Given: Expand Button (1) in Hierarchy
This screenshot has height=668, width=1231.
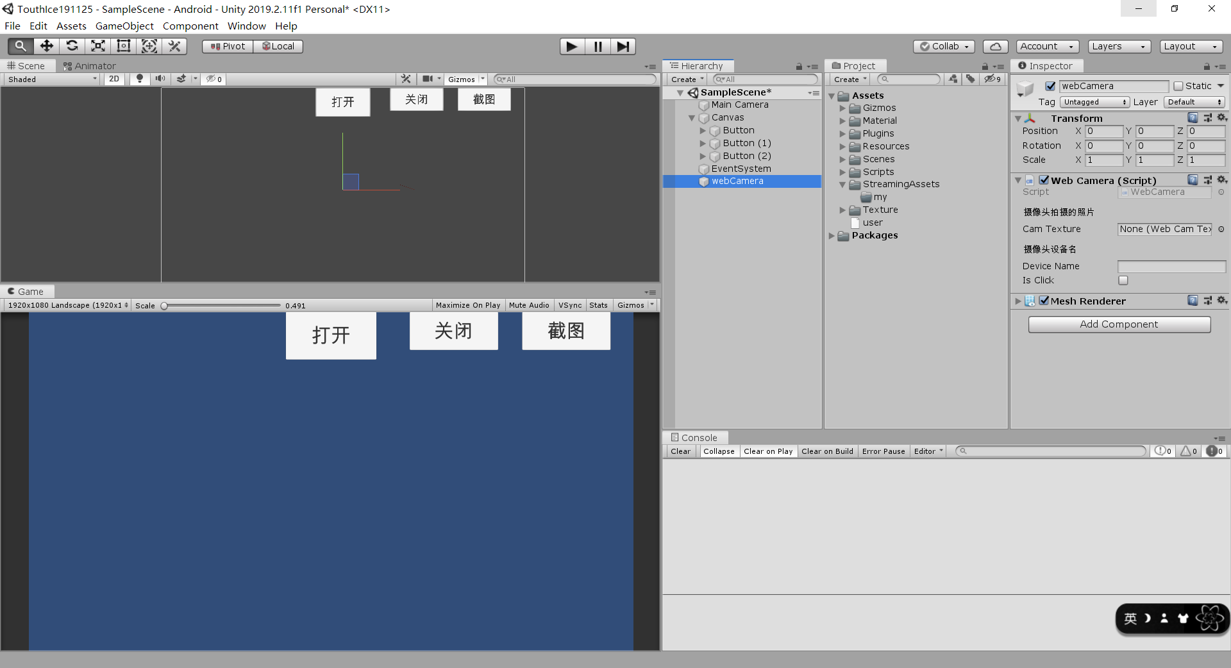Looking at the screenshot, I should [703, 143].
